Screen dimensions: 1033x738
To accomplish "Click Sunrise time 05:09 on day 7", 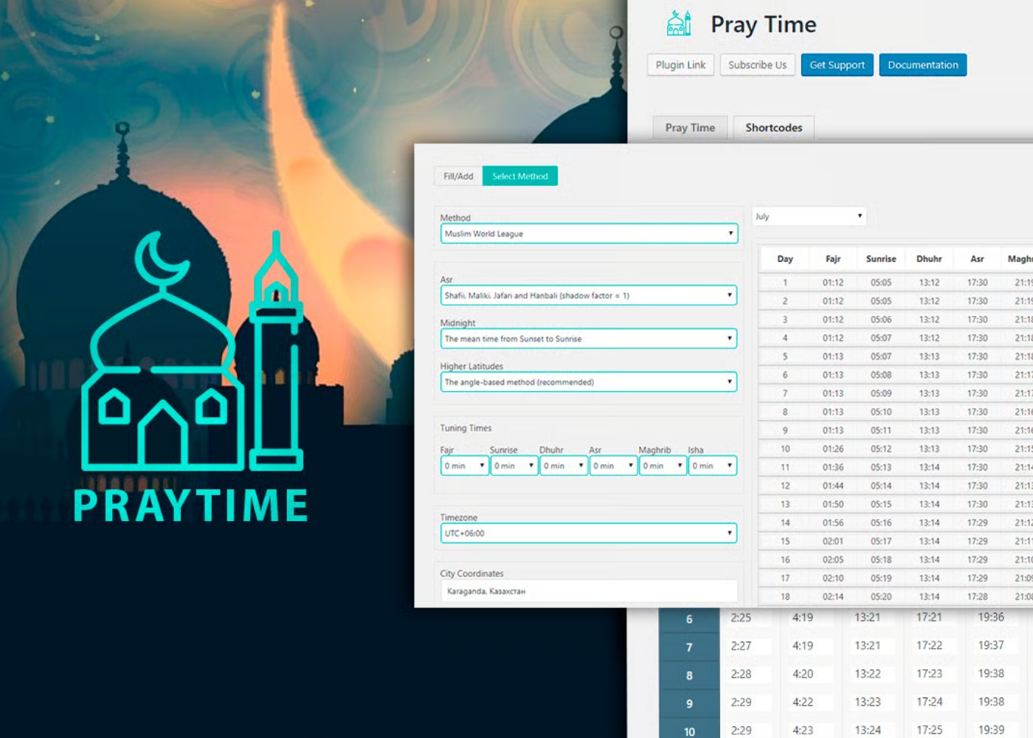I will coord(881,393).
